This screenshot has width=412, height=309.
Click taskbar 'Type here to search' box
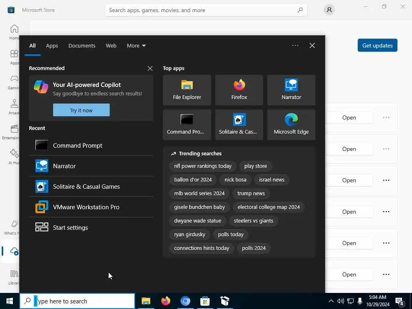[77, 301]
